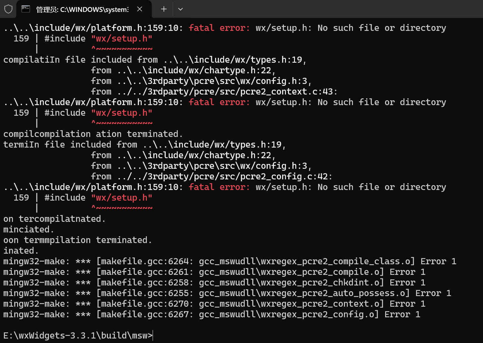
Task: Click the wxregex_pcre2_auto_possess.o error line
Action: coord(227,293)
